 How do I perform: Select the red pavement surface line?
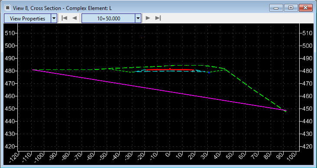point(170,69)
